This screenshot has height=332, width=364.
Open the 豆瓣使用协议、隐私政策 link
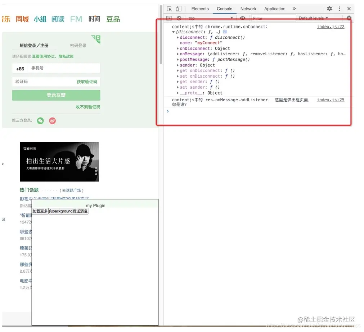53,56
